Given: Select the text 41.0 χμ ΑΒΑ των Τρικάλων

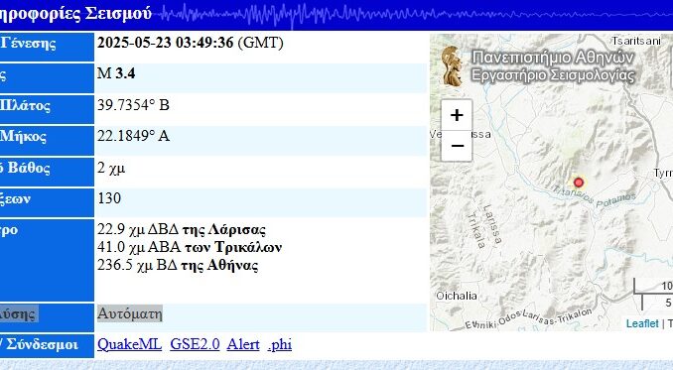Looking at the screenshot, I should [x=190, y=247].
